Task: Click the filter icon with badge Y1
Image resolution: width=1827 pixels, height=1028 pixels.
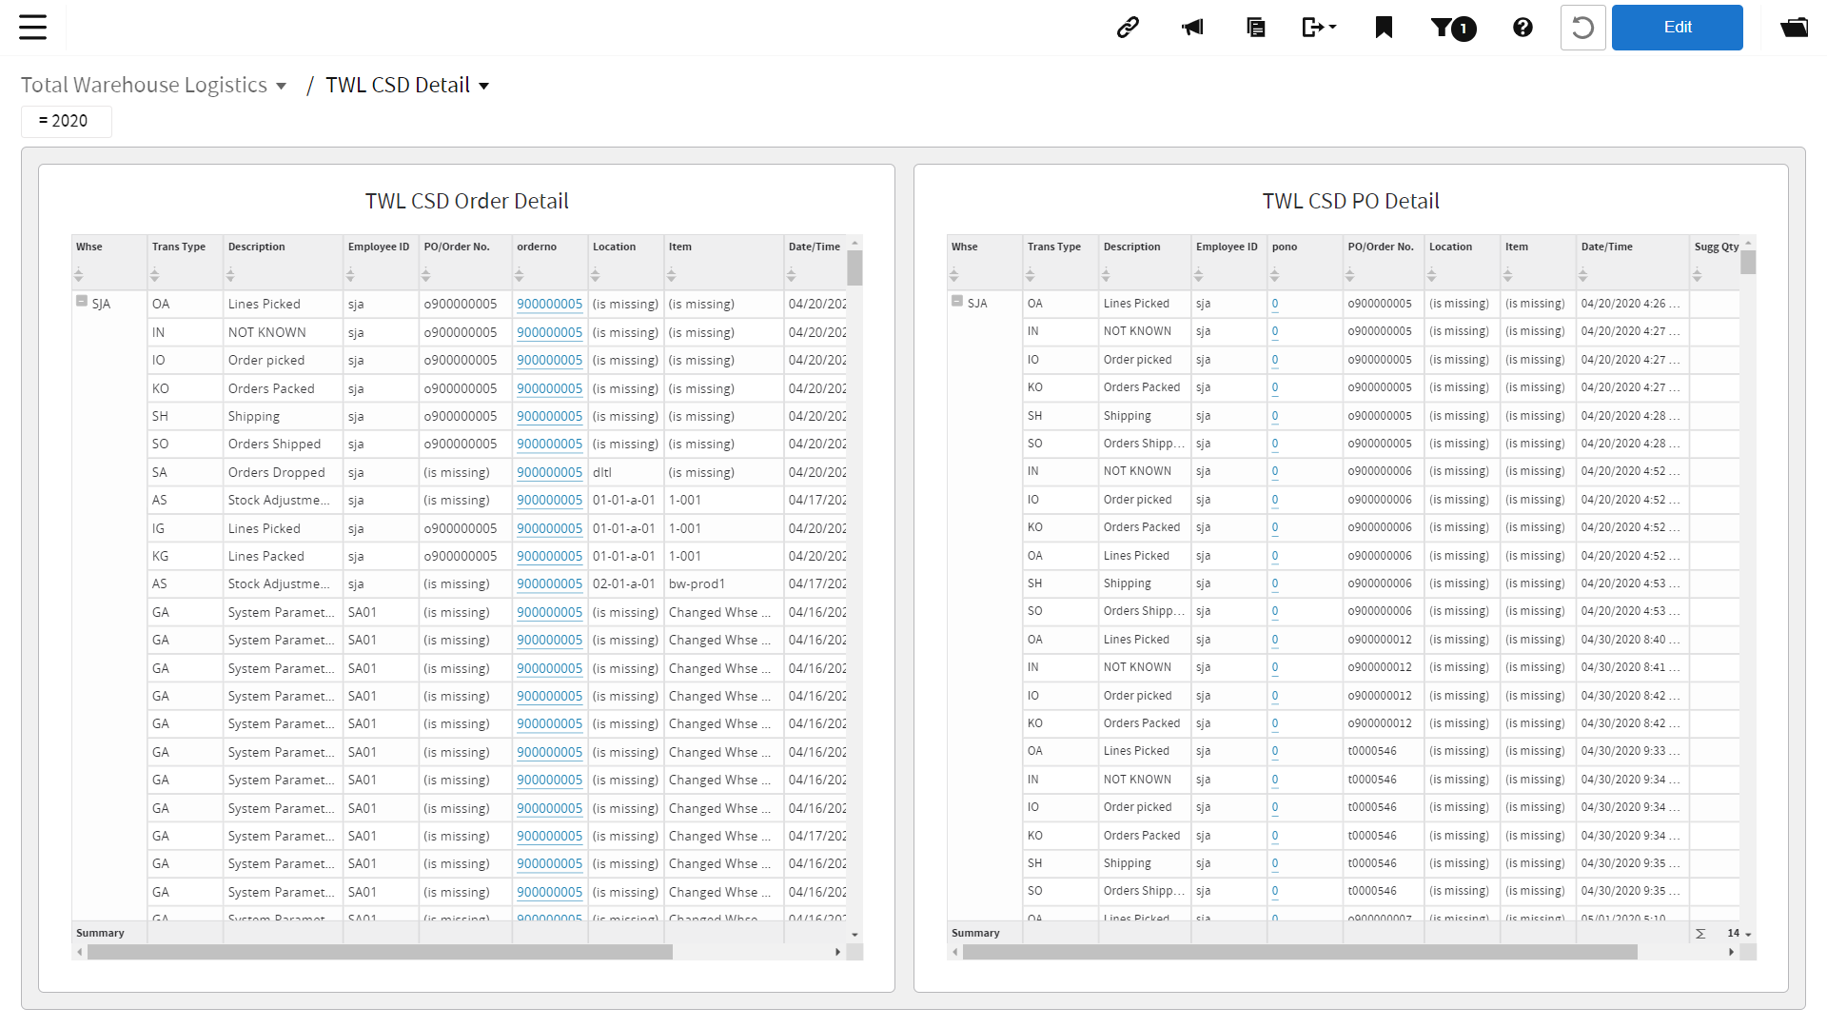Action: pos(1452,28)
